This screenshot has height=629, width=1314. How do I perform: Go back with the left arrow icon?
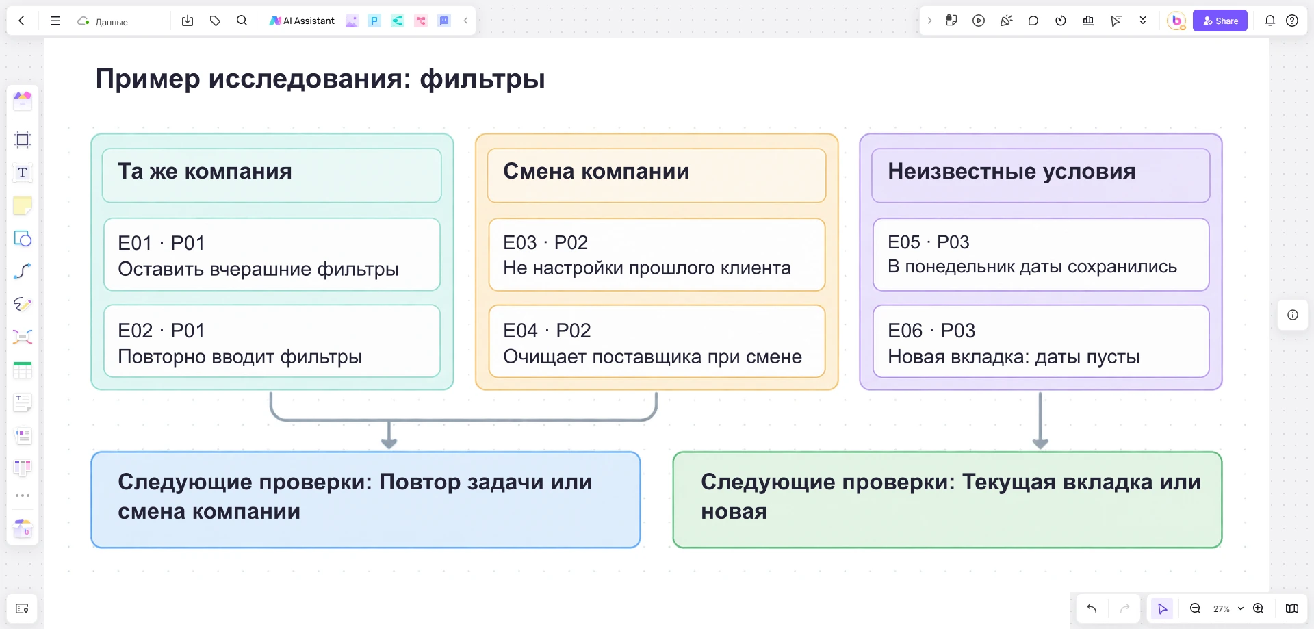click(x=22, y=21)
